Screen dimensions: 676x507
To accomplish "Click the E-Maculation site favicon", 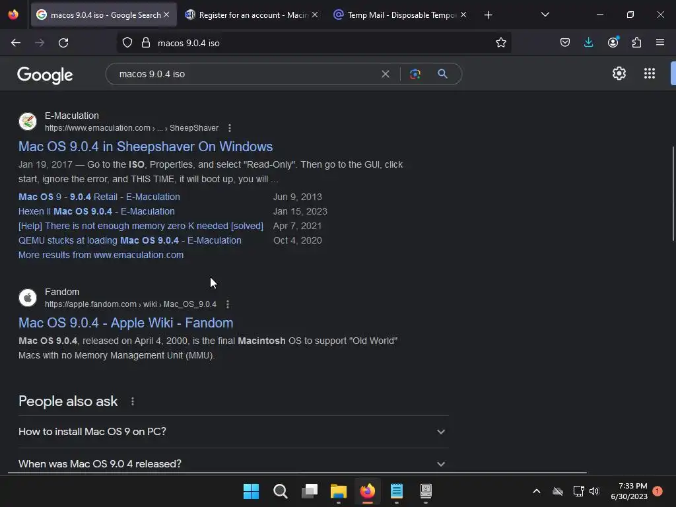I will [x=28, y=121].
